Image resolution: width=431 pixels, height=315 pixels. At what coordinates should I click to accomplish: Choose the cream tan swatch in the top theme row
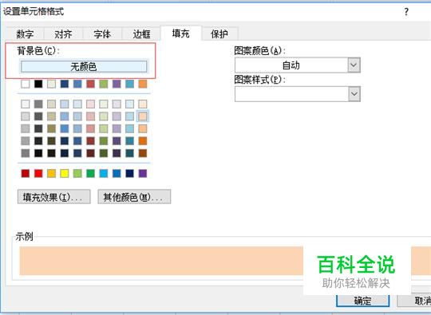tap(51, 84)
